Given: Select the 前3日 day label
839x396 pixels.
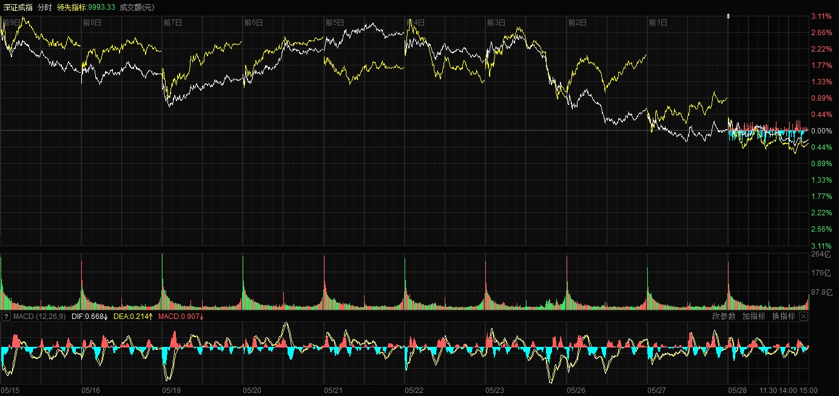Looking at the screenshot, I should click(496, 22).
